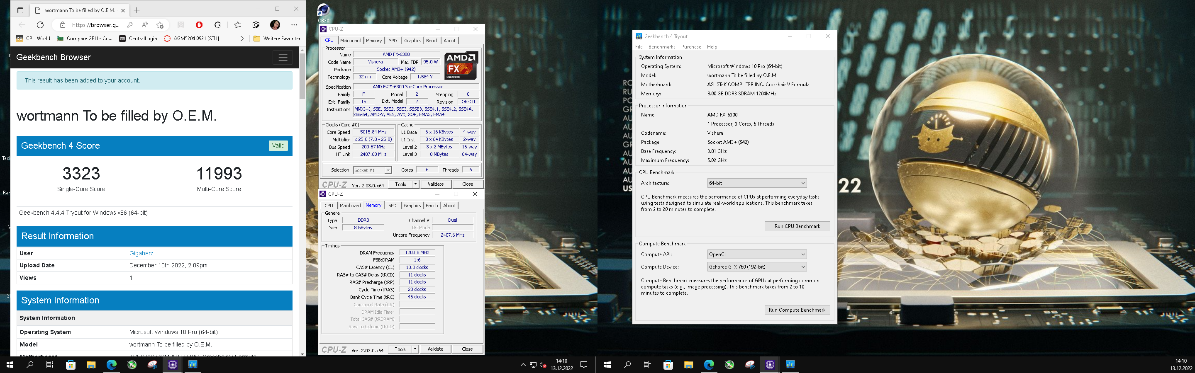
Task: Click the Gigaherz user link
Action: point(141,253)
